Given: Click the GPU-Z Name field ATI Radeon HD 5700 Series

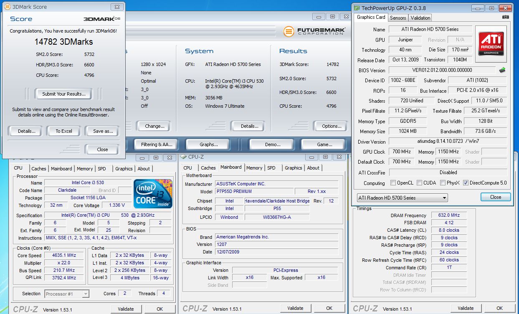Looking at the screenshot, I should [430, 29].
